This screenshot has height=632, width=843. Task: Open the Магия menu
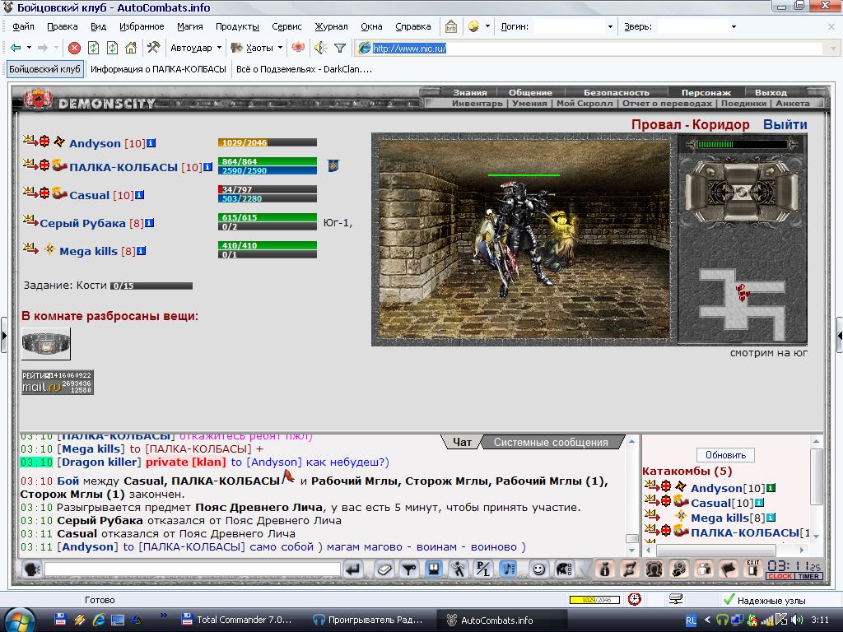coord(190,26)
